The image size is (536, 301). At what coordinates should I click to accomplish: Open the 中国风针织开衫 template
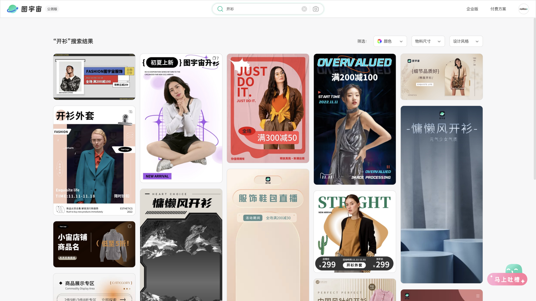coord(355,290)
